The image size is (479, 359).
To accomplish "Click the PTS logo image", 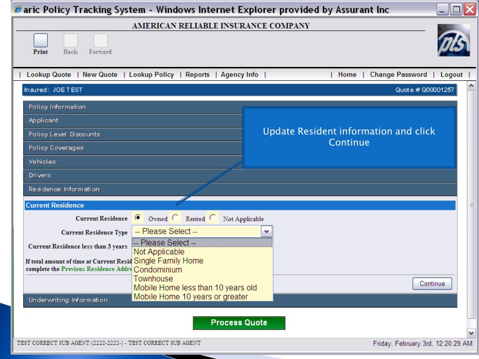I will tap(454, 40).
